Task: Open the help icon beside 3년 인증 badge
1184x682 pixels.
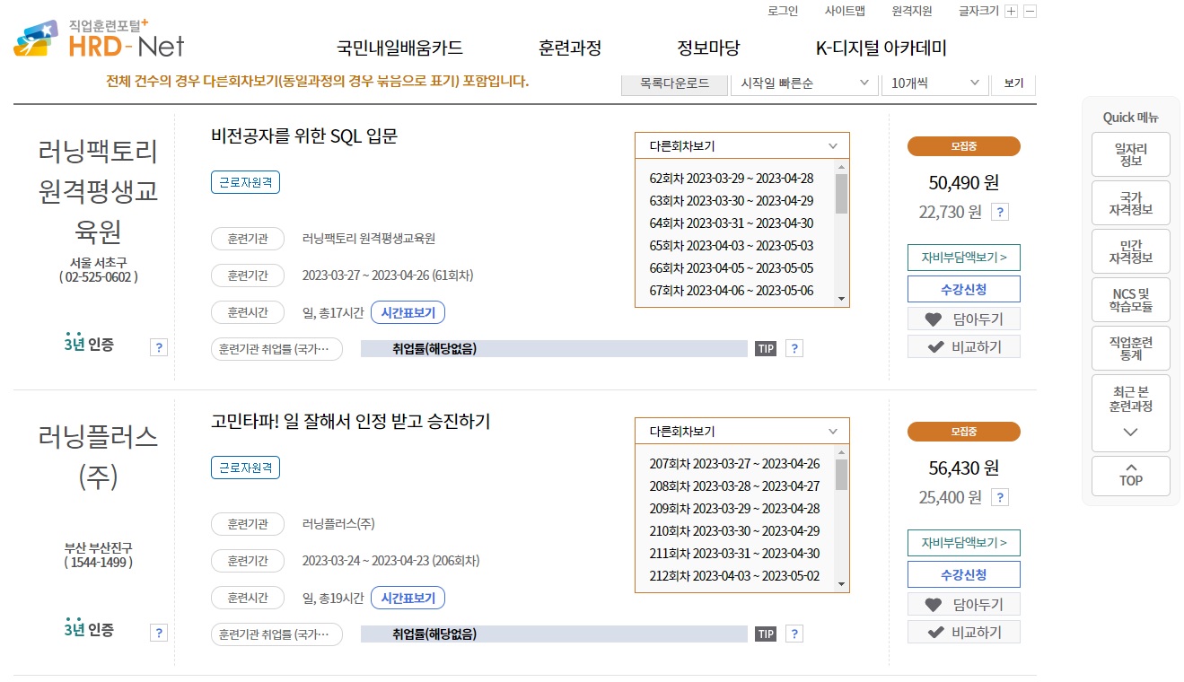Action: pos(159,346)
